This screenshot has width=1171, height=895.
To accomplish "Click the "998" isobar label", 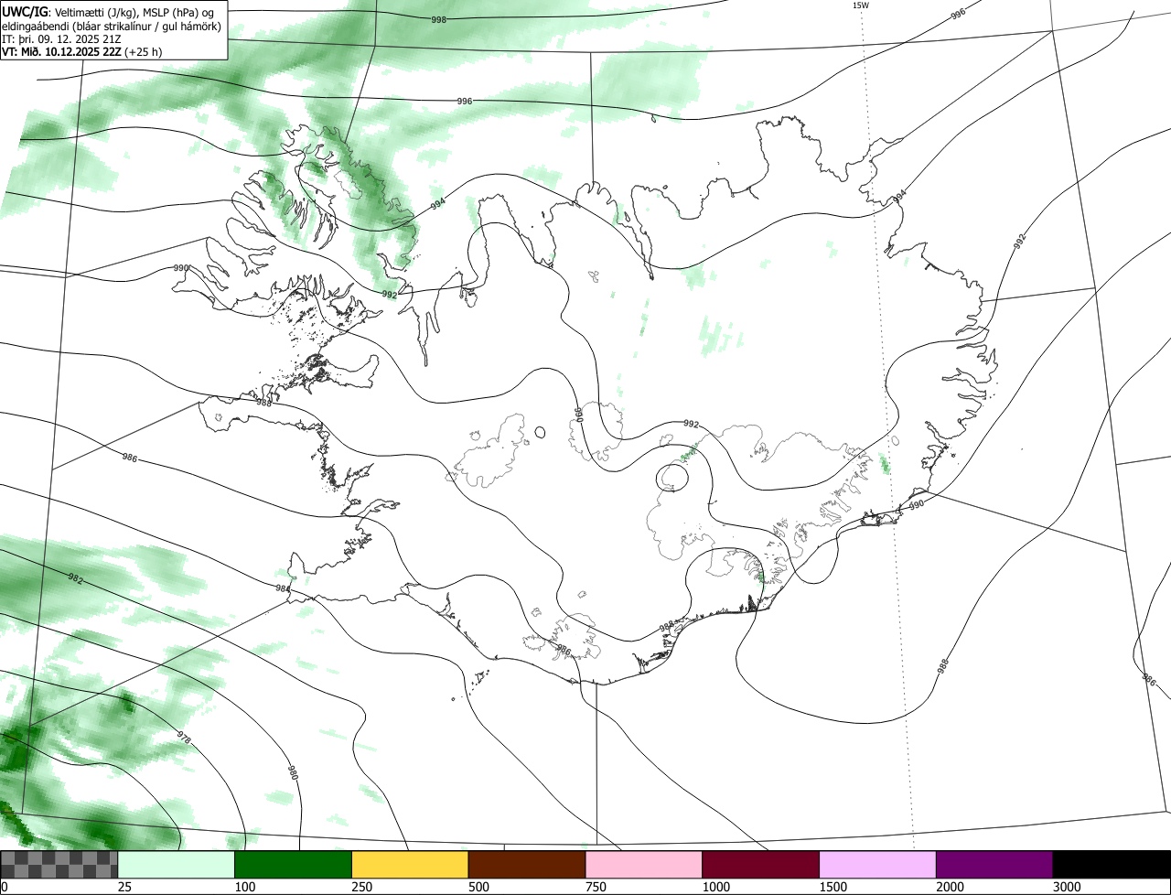I will (439, 19).
